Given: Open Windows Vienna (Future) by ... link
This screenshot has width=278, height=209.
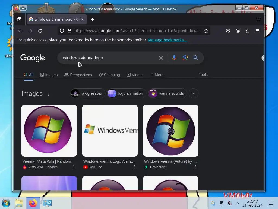Looking at the screenshot, I should 170,161.
